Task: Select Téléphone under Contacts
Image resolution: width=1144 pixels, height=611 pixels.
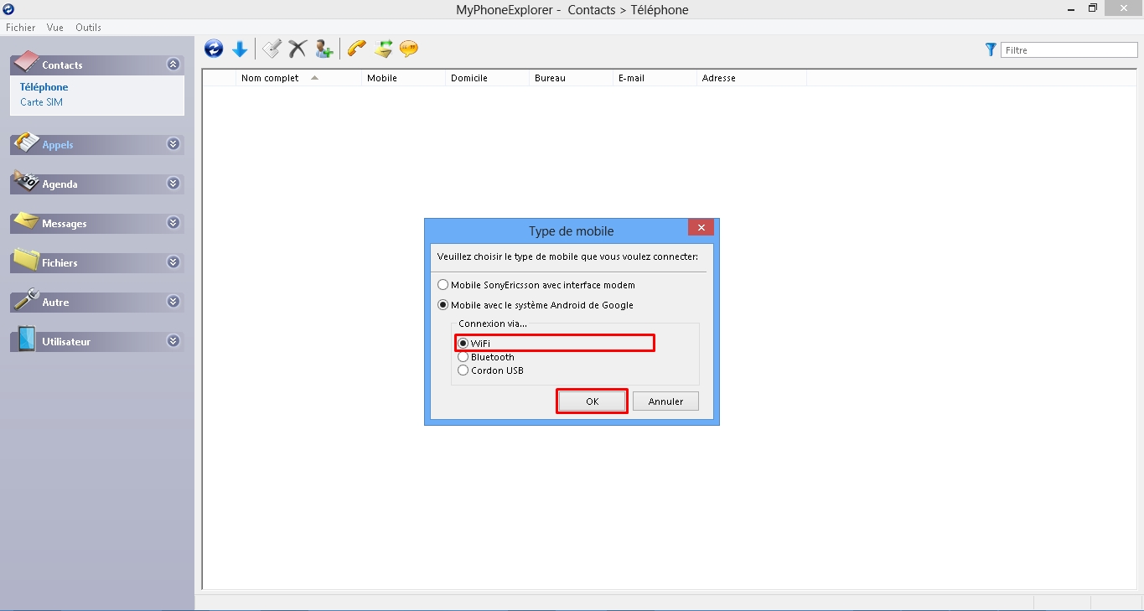Action: [x=44, y=87]
